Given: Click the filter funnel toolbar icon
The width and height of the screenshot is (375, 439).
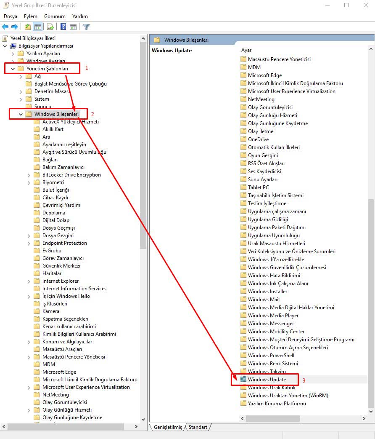Looking at the screenshot, I should point(86,27).
